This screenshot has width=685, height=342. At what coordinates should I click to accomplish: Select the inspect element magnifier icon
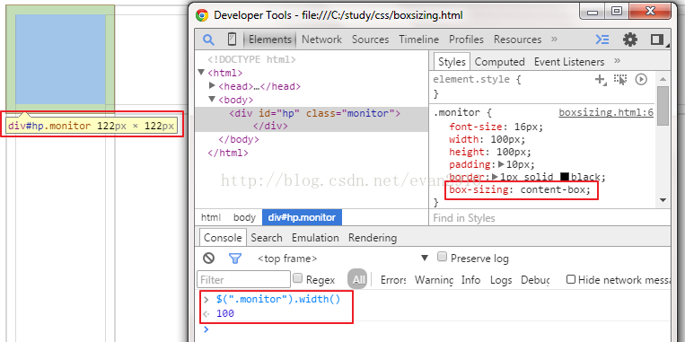click(x=208, y=39)
